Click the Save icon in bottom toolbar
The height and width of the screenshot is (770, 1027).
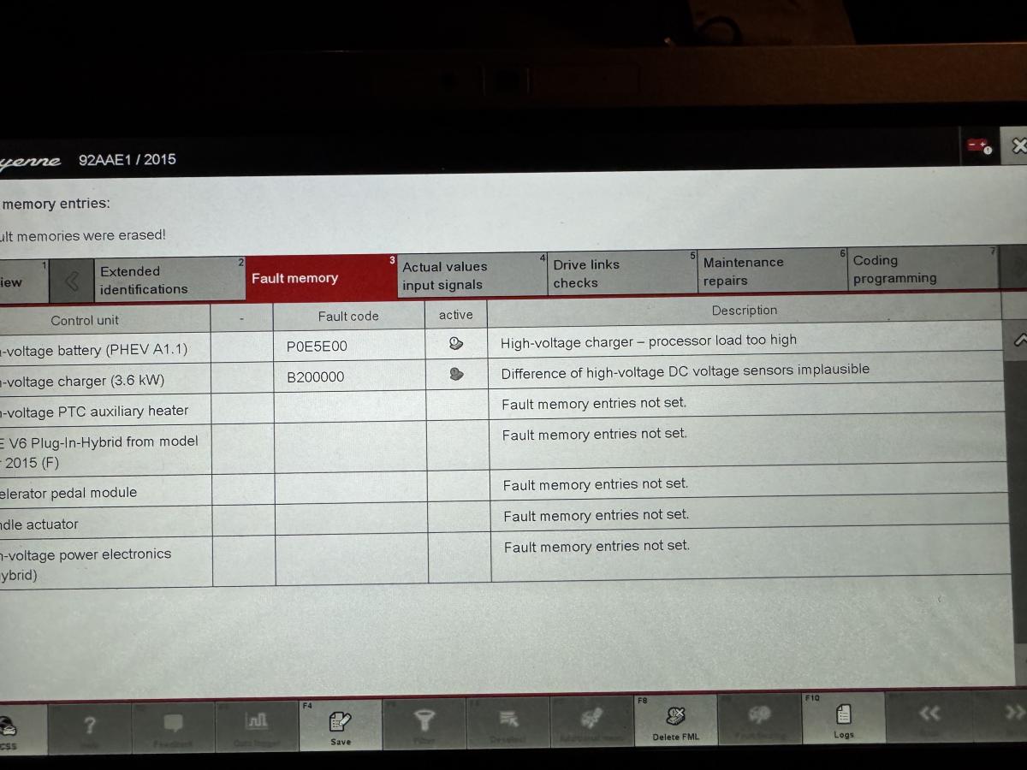pyautogui.click(x=341, y=726)
